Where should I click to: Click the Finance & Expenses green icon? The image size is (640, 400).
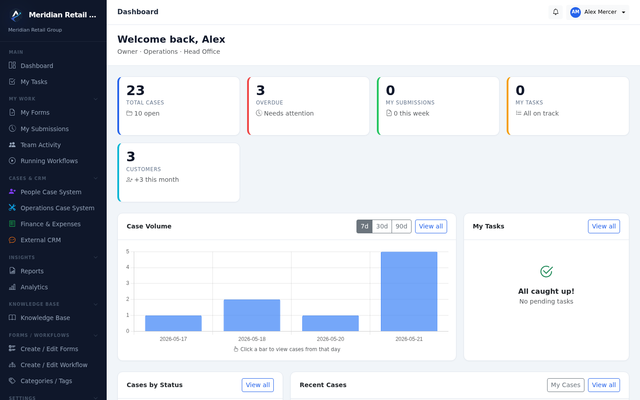click(x=12, y=224)
